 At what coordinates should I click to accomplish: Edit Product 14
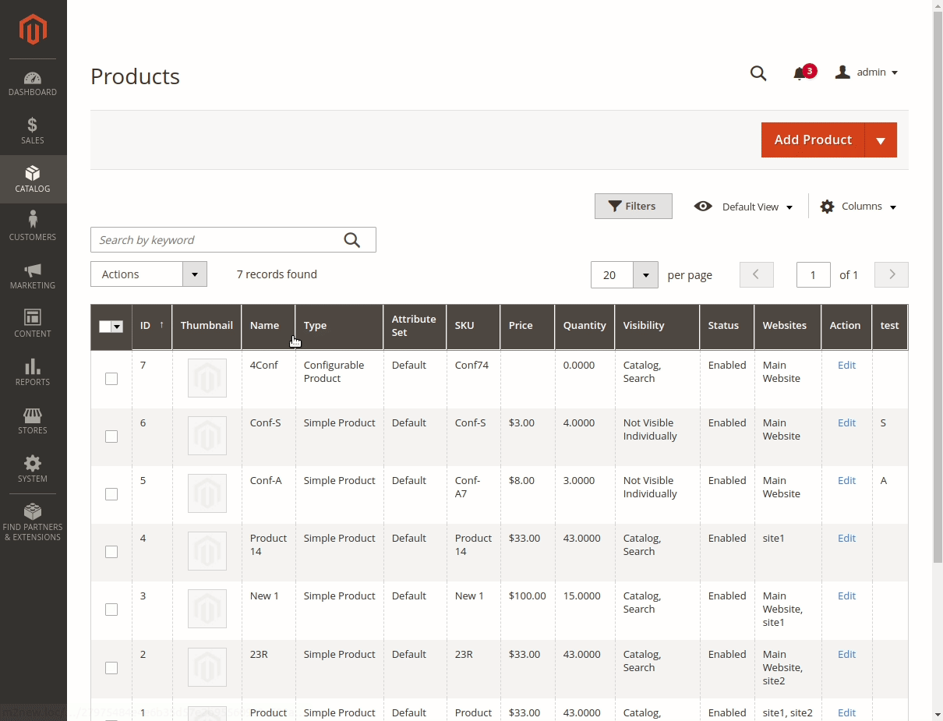[x=846, y=538]
